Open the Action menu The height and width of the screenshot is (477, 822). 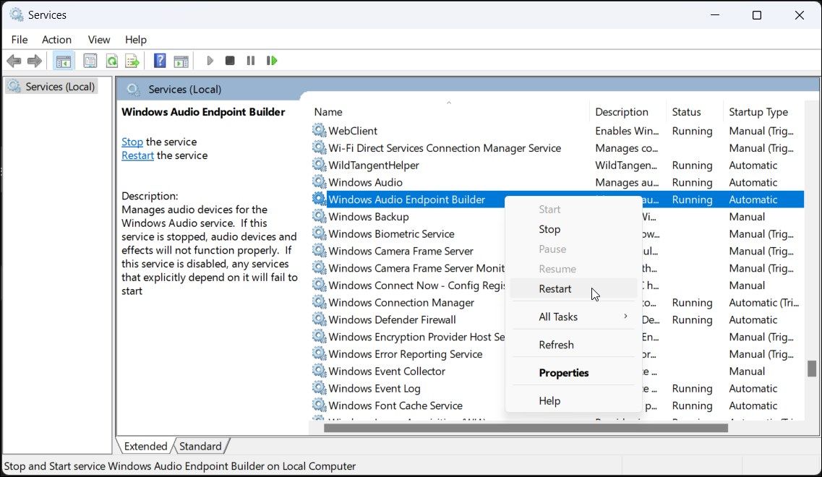pyautogui.click(x=56, y=40)
